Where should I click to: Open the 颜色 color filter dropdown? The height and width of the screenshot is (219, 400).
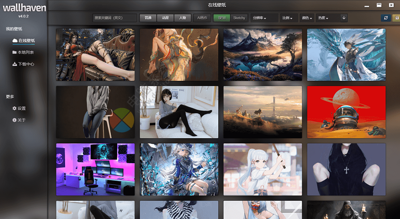click(x=307, y=18)
